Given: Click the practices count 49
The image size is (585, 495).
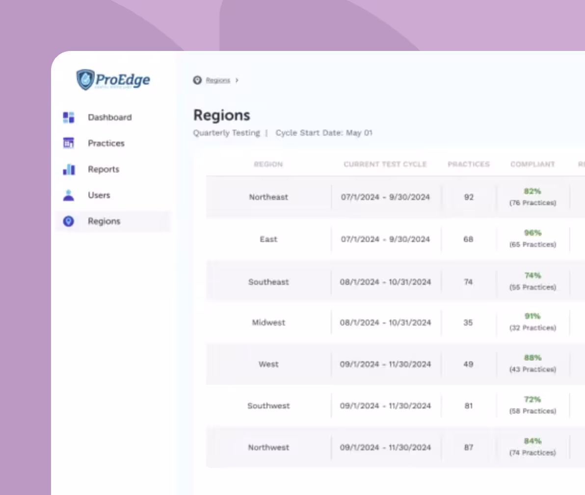Looking at the screenshot, I should point(469,364).
